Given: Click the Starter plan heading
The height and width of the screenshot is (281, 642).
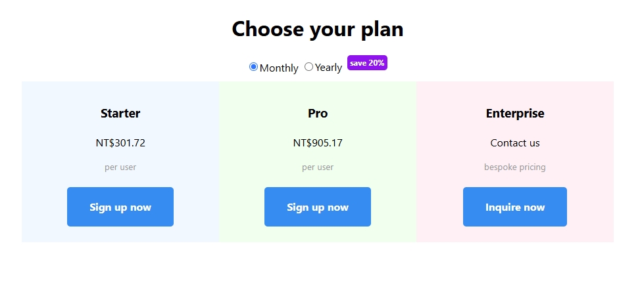Looking at the screenshot, I should 120,113.
